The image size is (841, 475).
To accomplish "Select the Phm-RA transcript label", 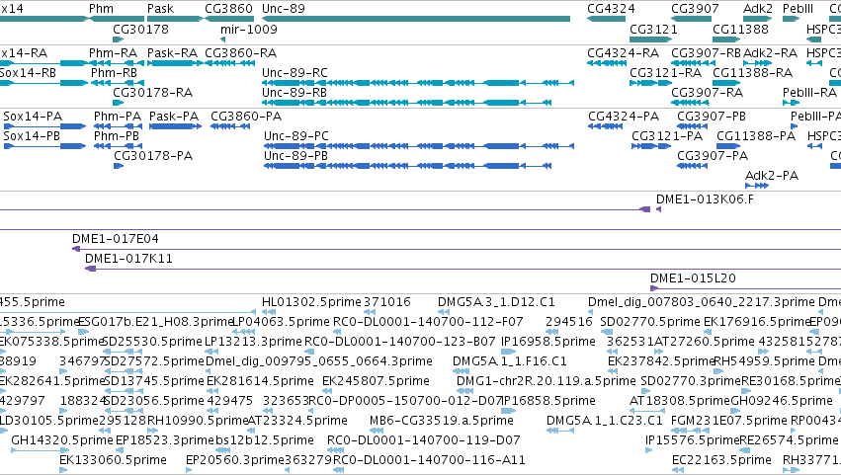I will pyautogui.click(x=113, y=53).
